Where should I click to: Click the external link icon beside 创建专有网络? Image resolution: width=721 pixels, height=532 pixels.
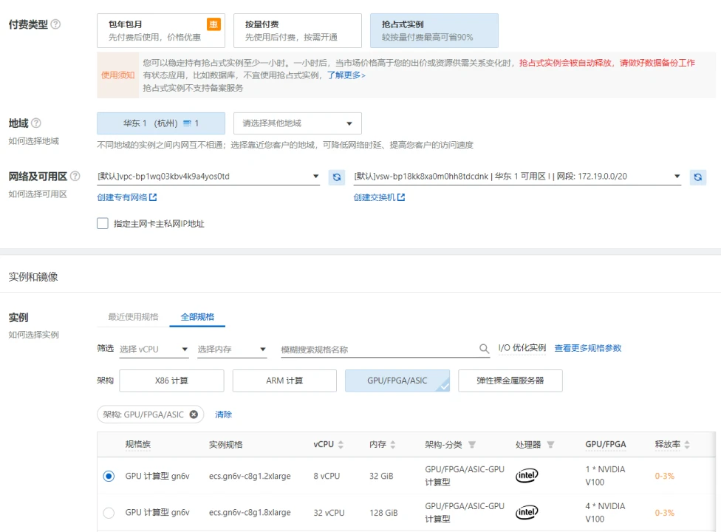153,197
